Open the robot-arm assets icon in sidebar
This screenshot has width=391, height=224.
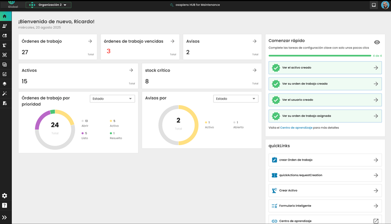coord(5,45)
